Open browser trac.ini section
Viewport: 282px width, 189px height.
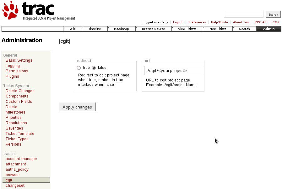pyautogui.click(x=13, y=175)
